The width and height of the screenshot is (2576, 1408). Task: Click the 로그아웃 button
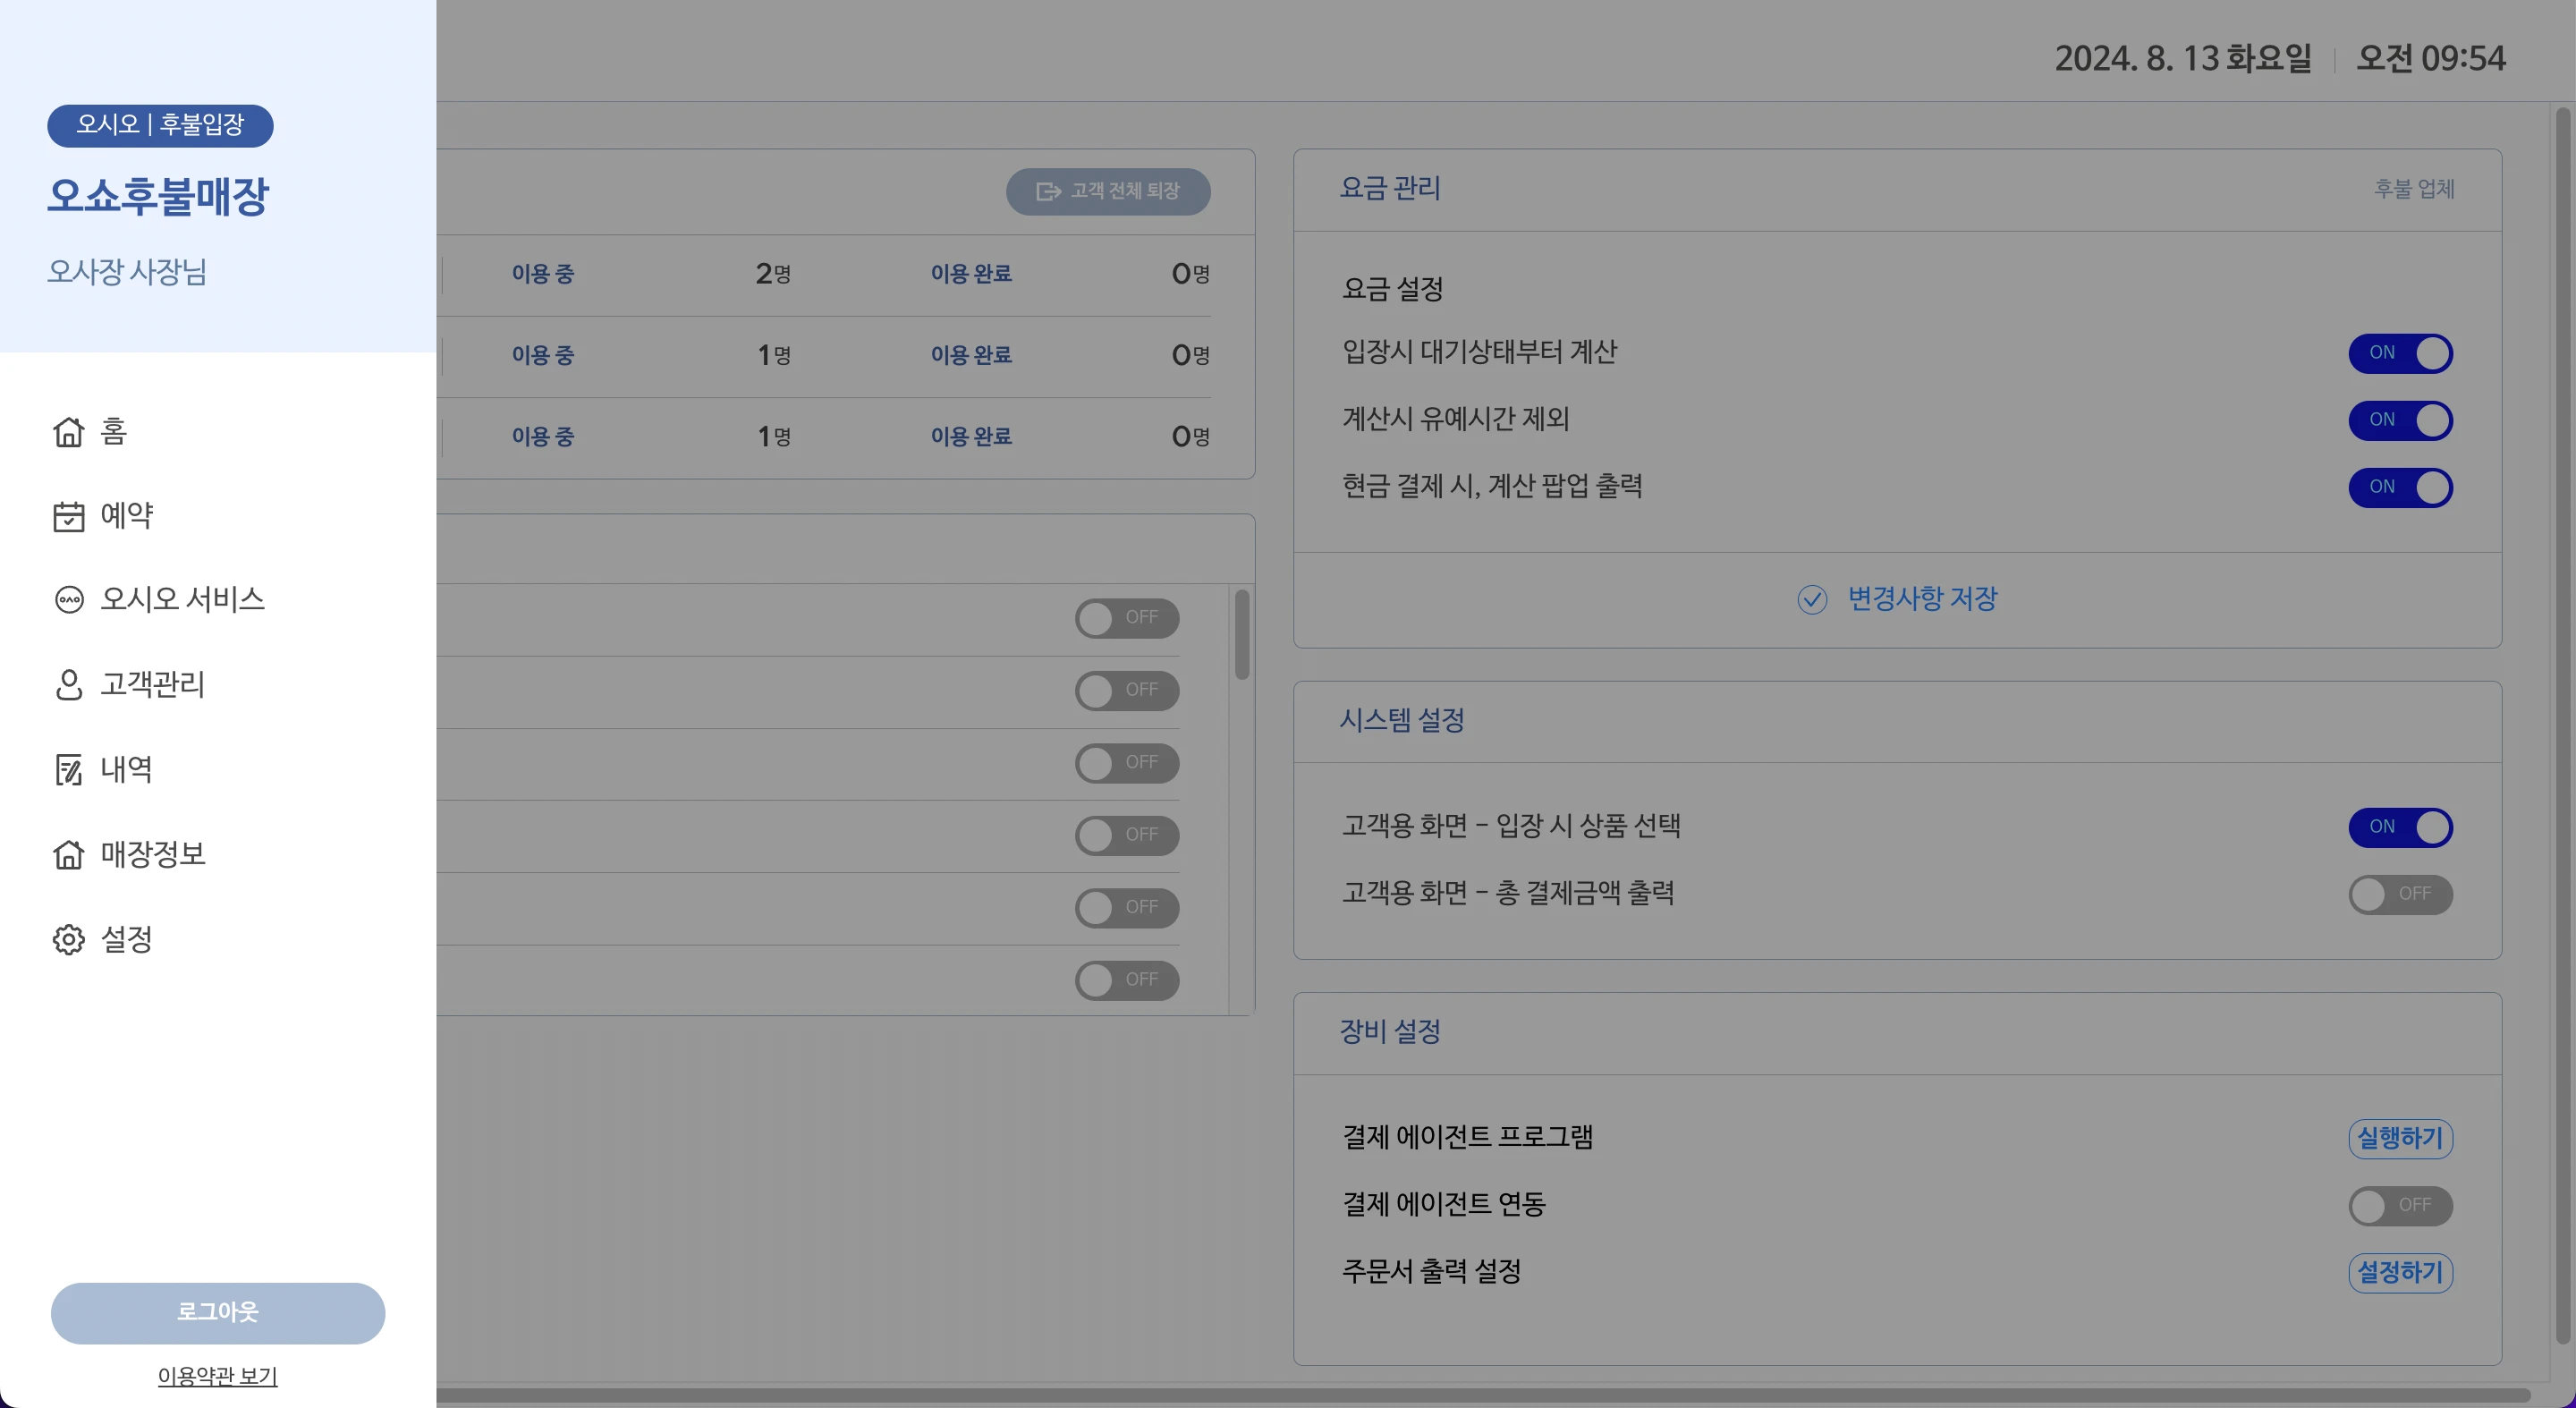218,1313
